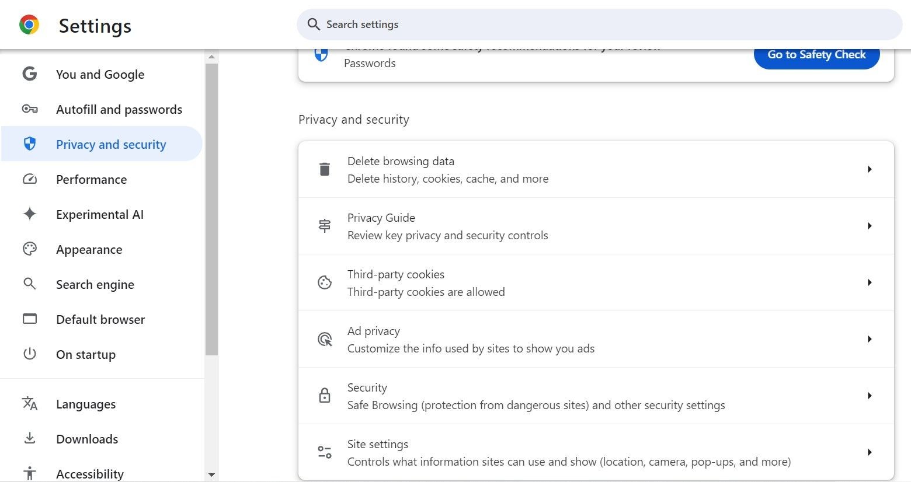911x482 pixels.
Task: Open Security row arrow
Action: 870,396
